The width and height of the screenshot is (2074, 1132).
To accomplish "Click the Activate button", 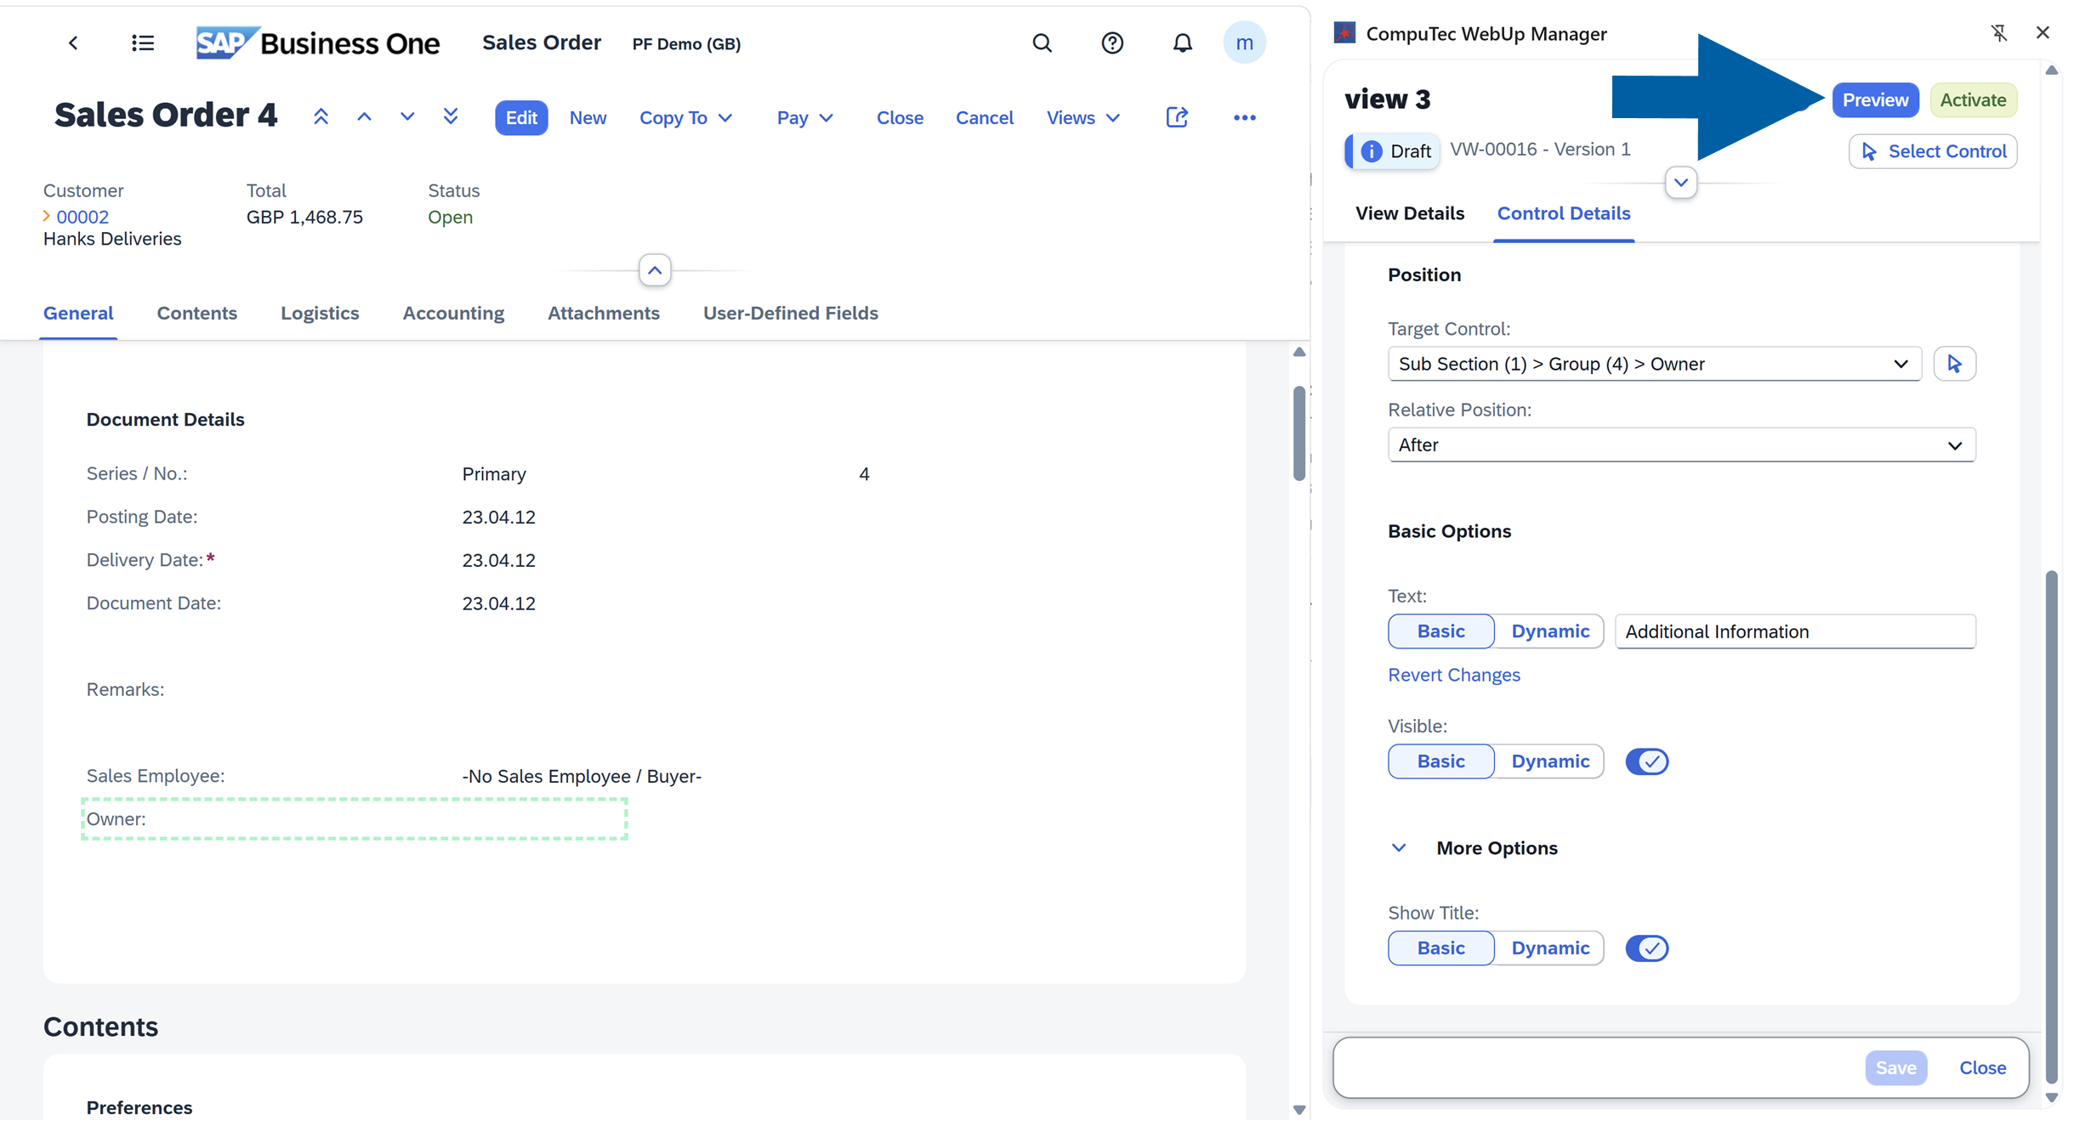I will coord(1973,100).
